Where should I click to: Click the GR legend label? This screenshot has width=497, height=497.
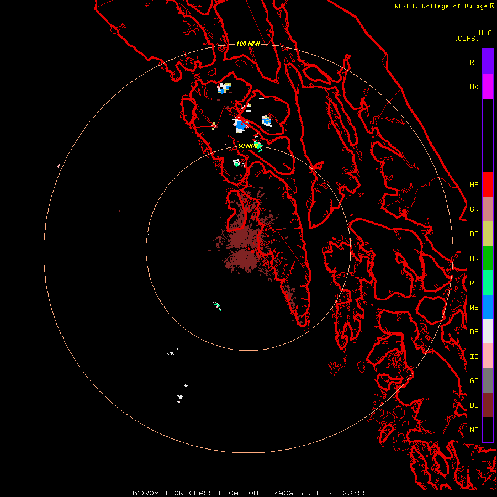pyautogui.click(x=474, y=209)
